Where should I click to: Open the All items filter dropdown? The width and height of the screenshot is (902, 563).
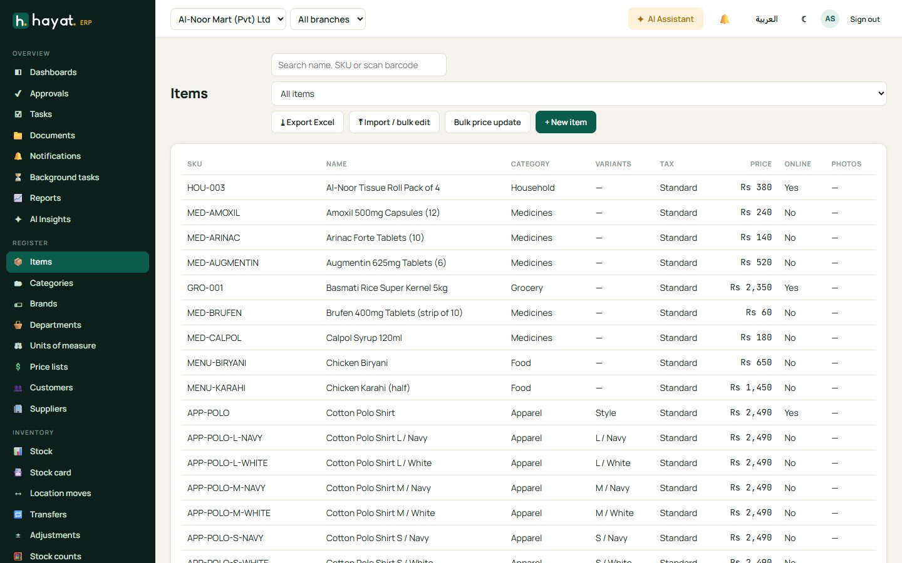click(579, 94)
